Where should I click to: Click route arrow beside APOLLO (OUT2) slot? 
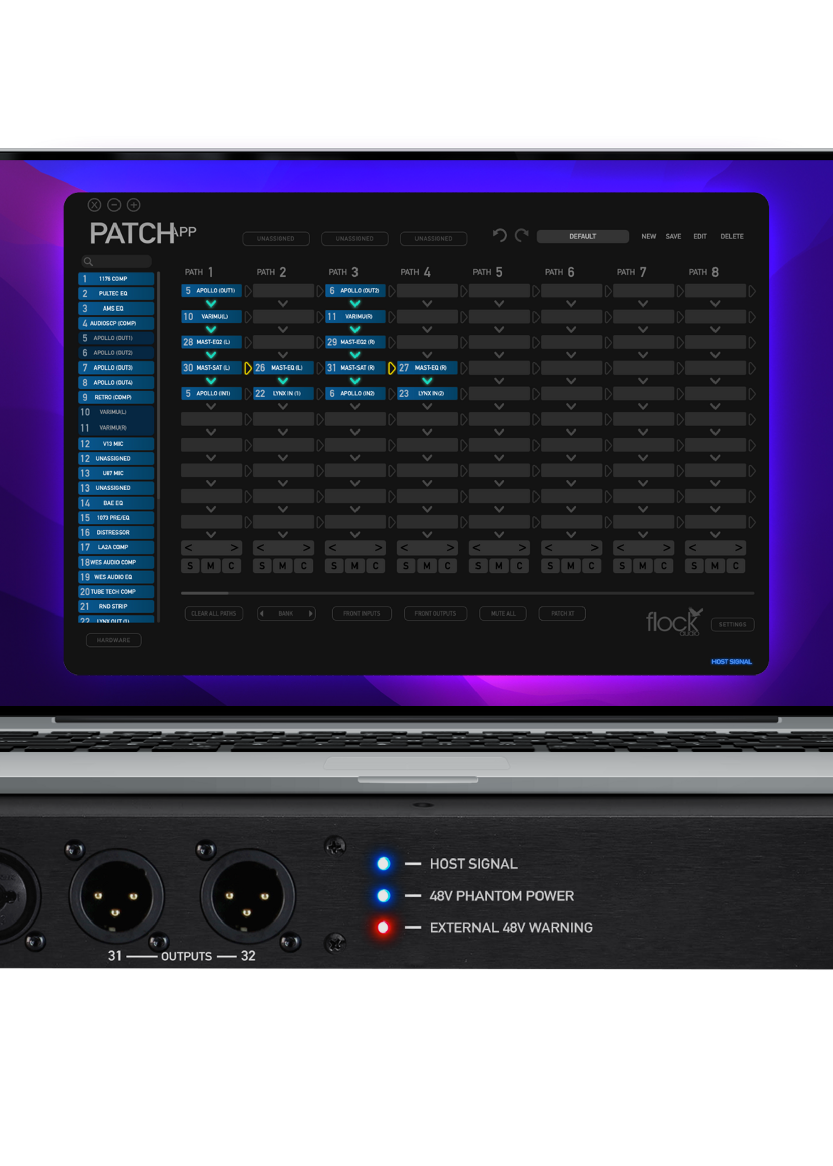(391, 291)
